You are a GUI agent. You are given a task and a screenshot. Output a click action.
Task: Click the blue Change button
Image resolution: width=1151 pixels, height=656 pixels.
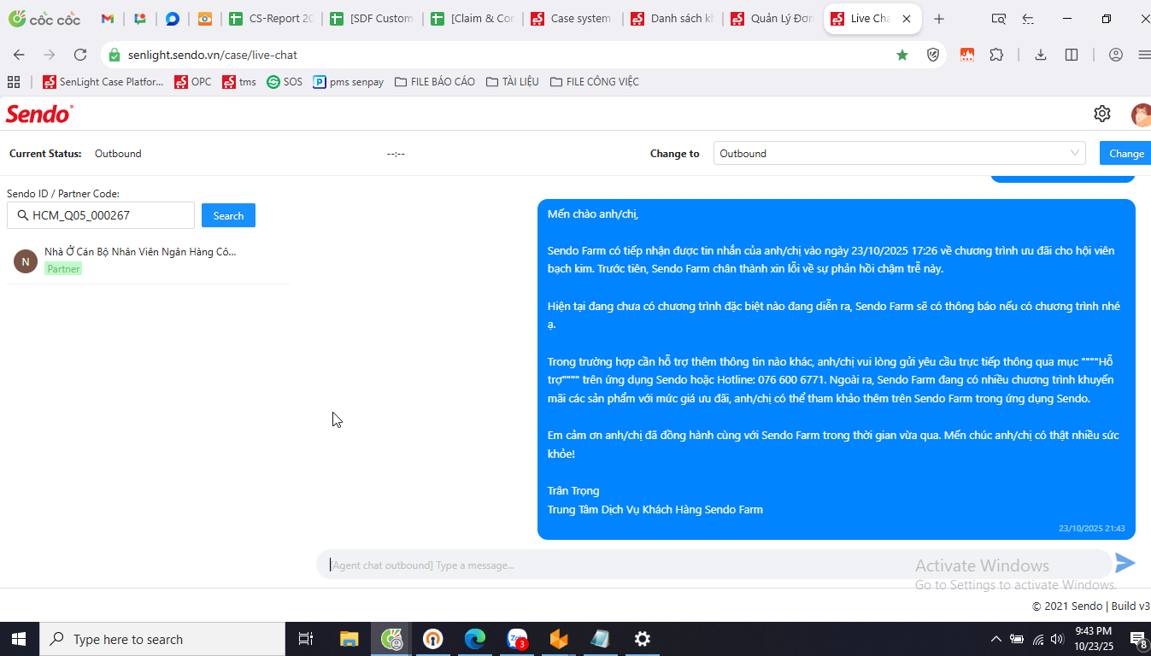(x=1125, y=154)
